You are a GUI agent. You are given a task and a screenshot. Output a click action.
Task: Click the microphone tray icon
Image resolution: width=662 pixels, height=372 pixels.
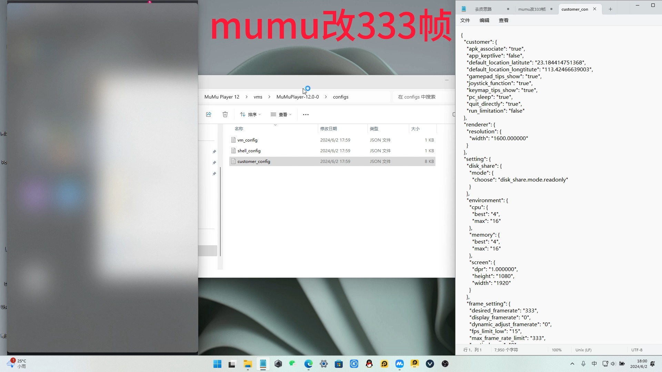[x=583, y=364]
